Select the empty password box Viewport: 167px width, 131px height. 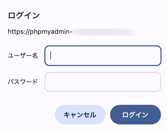103,82
